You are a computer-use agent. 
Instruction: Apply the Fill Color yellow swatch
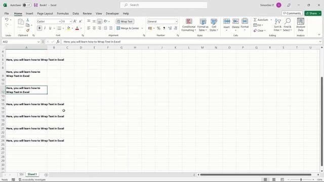[69, 28]
